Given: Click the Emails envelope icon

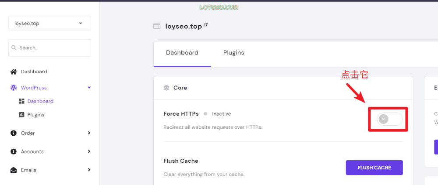Looking at the screenshot, I should pos(13,170).
